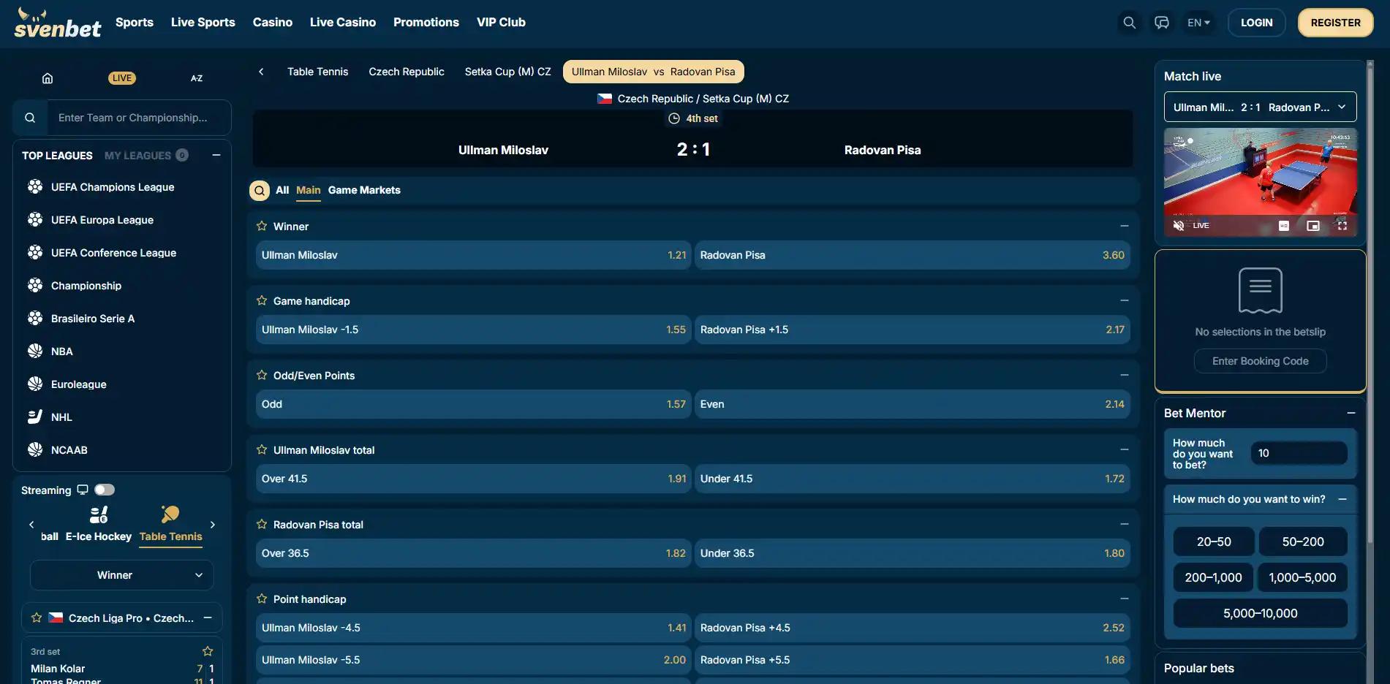1390x684 pixels.
Task: Switch to the All markets tab
Action: tap(282, 190)
